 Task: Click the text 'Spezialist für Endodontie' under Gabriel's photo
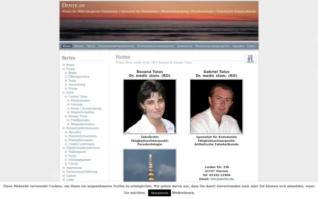[216, 137]
